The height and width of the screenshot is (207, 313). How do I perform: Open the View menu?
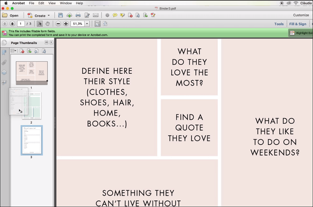tap(52, 3)
